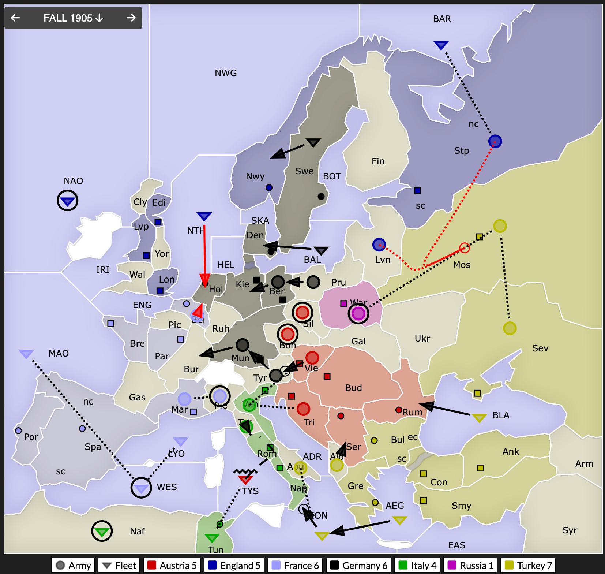Select the Russian army in Warsaw
The image size is (605, 574).
click(x=358, y=314)
